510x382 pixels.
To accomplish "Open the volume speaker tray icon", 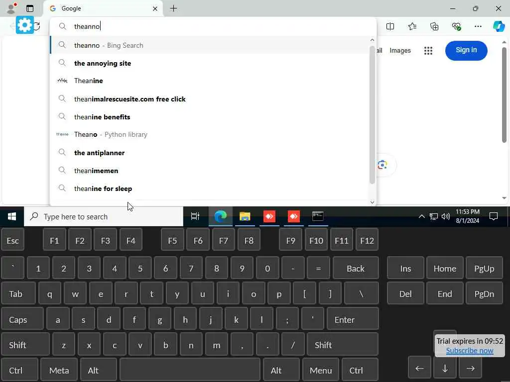I will (x=446, y=216).
